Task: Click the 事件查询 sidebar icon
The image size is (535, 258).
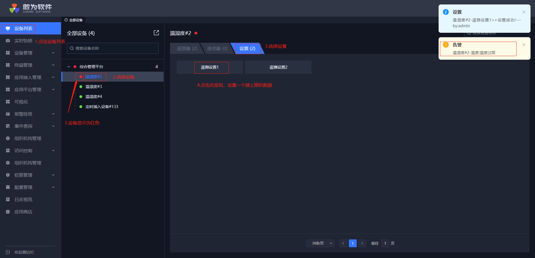Action: point(8,126)
